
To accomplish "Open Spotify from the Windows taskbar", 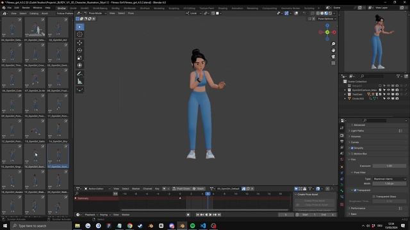I will pyautogui.click(x=192, y=226).
